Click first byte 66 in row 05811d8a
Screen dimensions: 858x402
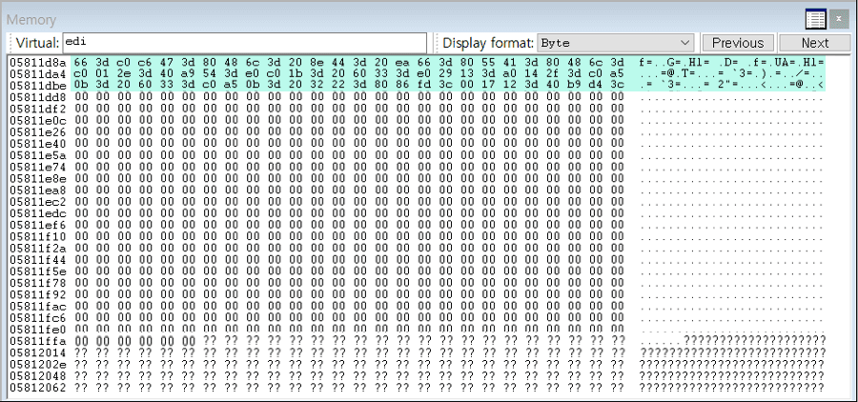click(x=81, y=62)
